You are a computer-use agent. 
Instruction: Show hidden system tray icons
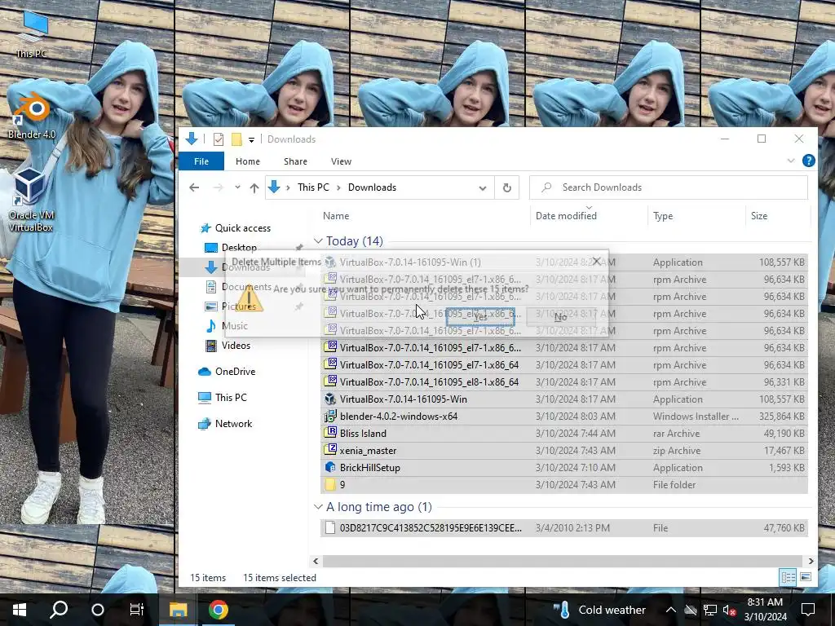click(670, 610)
